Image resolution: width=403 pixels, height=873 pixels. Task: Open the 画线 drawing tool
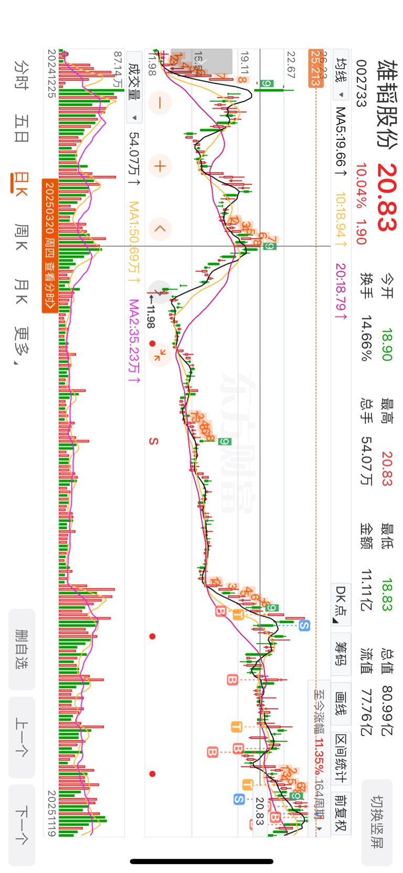pyautogui.click(x=341, y=704)
